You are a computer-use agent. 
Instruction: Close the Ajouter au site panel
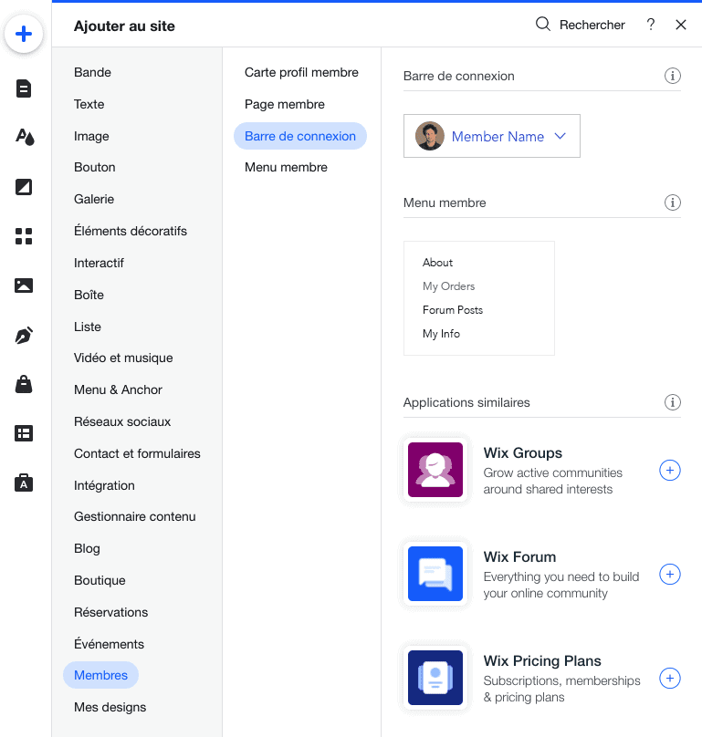coord(681,25)
